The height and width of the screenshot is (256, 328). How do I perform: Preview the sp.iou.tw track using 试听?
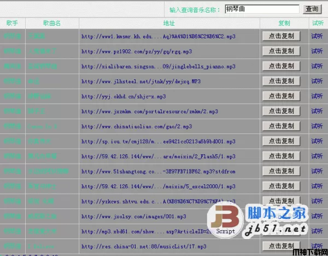pos(317,141)
